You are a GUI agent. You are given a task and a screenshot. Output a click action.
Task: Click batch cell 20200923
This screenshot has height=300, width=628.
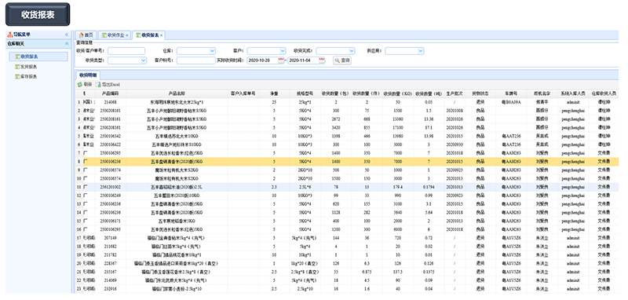coord(455,196)
